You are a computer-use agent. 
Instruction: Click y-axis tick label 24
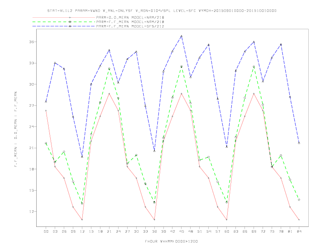pos(32,127)
